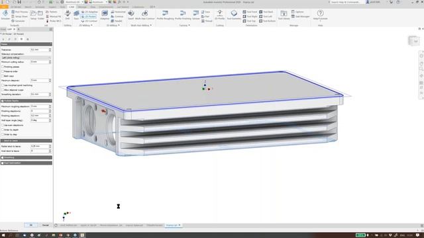Open the File tab

[4, 7]
